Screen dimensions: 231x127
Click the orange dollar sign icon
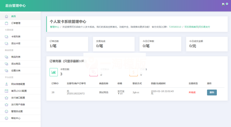pyautogui.click(x=133, y=72)
